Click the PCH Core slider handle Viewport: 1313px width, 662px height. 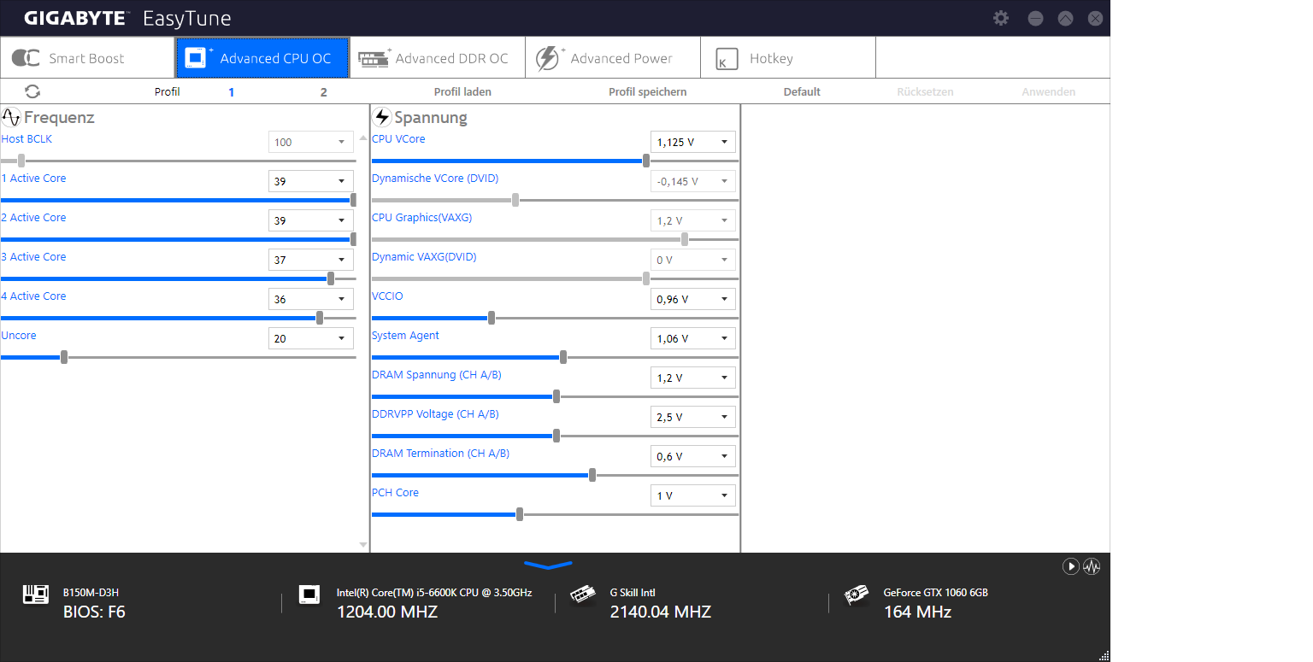point(520,514)
